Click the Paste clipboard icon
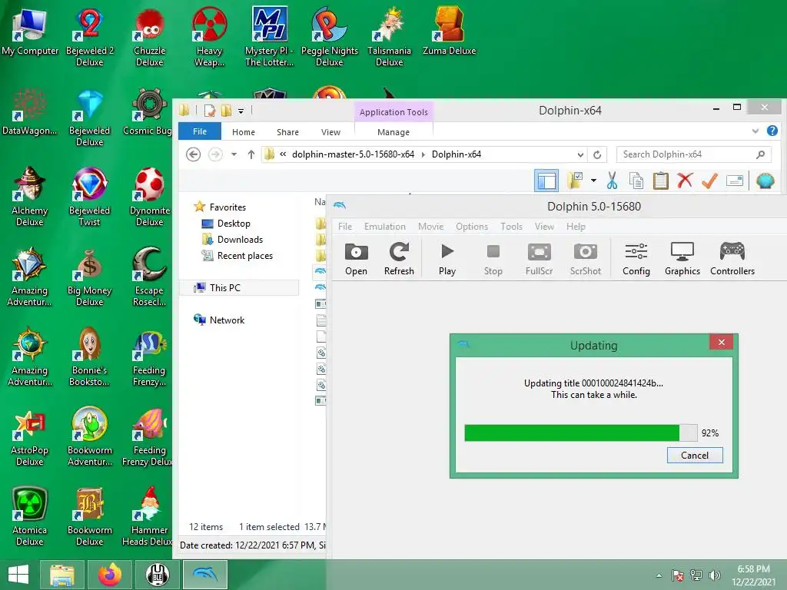Image resolution: width=787 pixels, height=590 pixels. tap(660, 181)
